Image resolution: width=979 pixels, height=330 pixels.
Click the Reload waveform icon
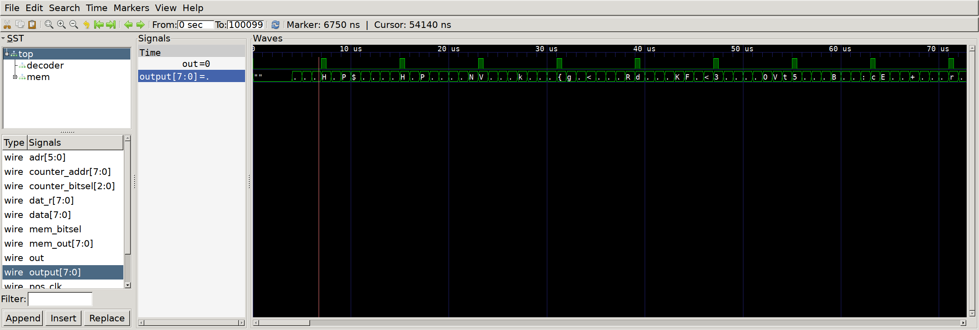point(275,25)
